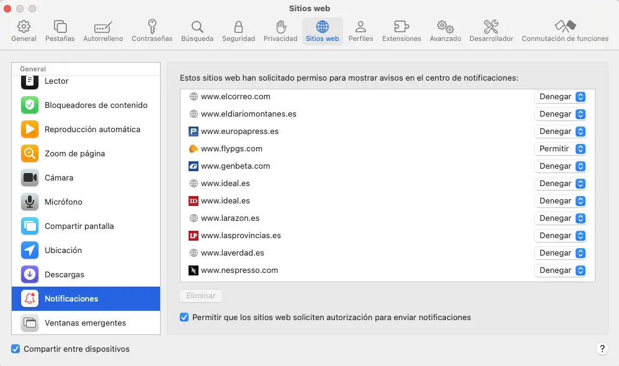Click the europapress.es favicon
Screen dimensions: 619x366
click(x=194, y=132)
